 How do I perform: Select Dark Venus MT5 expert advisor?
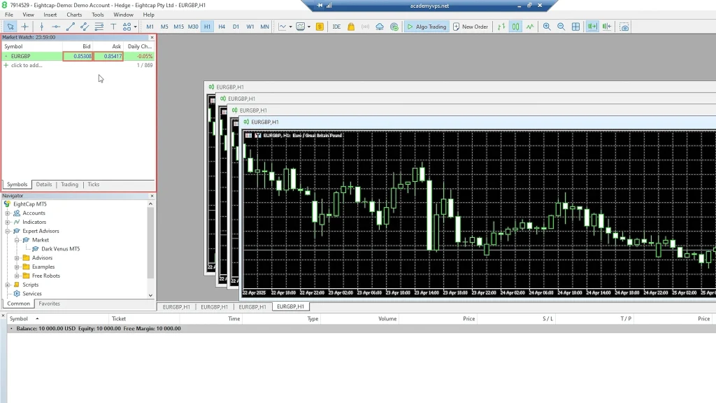(x=60, y=249)
